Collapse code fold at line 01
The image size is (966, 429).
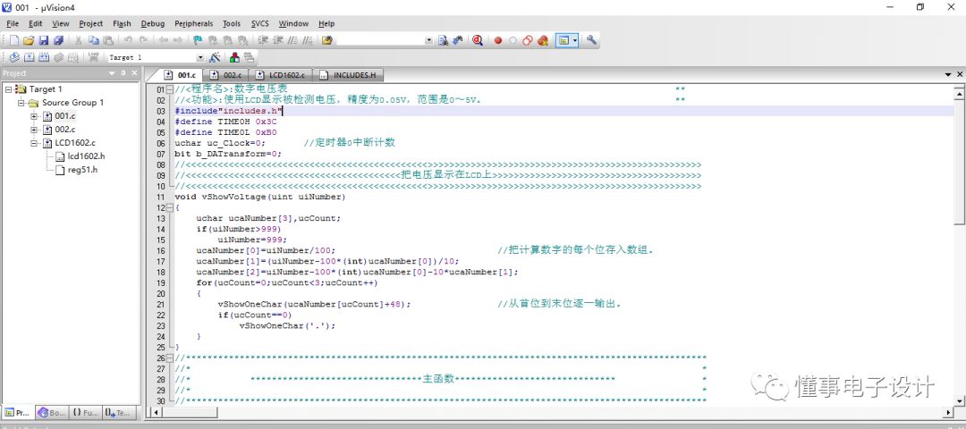[170, 90]
